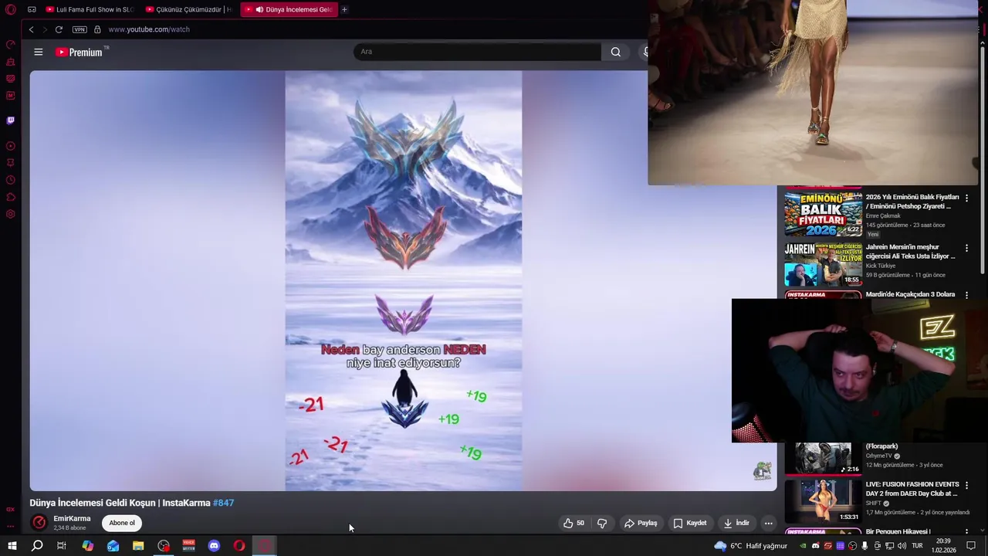This screenshot has height=556, width=988.
Task: Download the video using İndir
Action: (736, 523)
